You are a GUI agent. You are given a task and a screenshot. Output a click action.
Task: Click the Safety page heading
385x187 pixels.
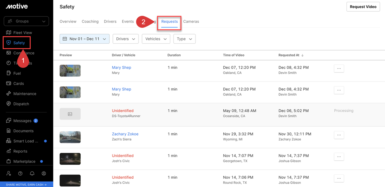[x=67, y=7]
